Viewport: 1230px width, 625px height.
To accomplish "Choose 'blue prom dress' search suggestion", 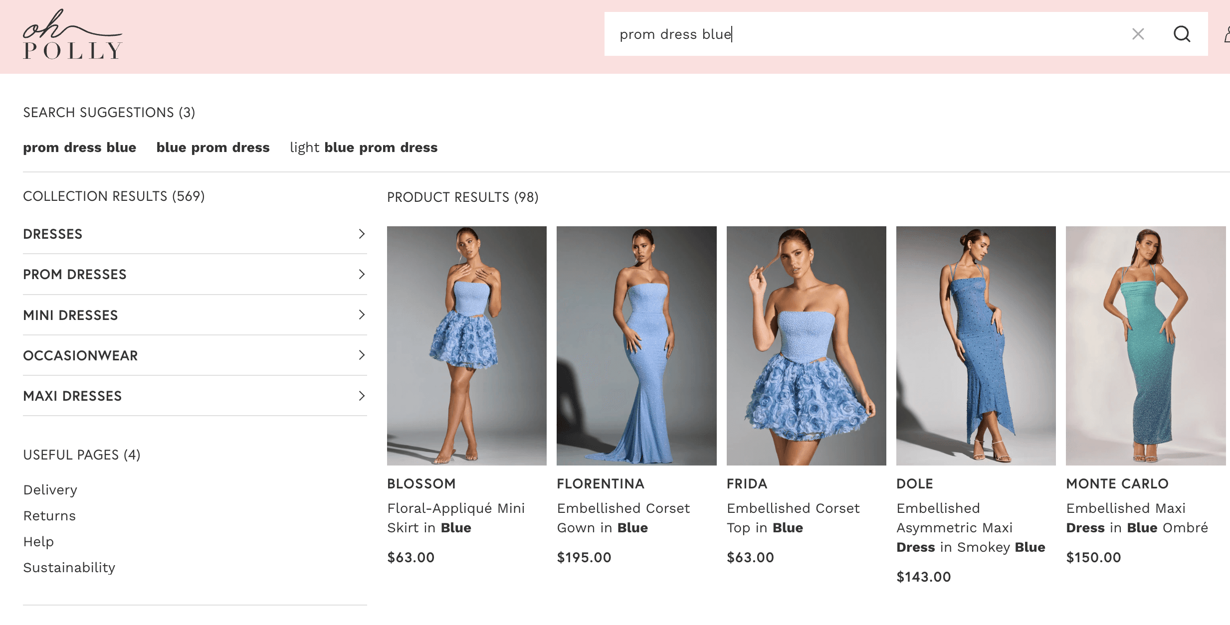I will point(213,148).
